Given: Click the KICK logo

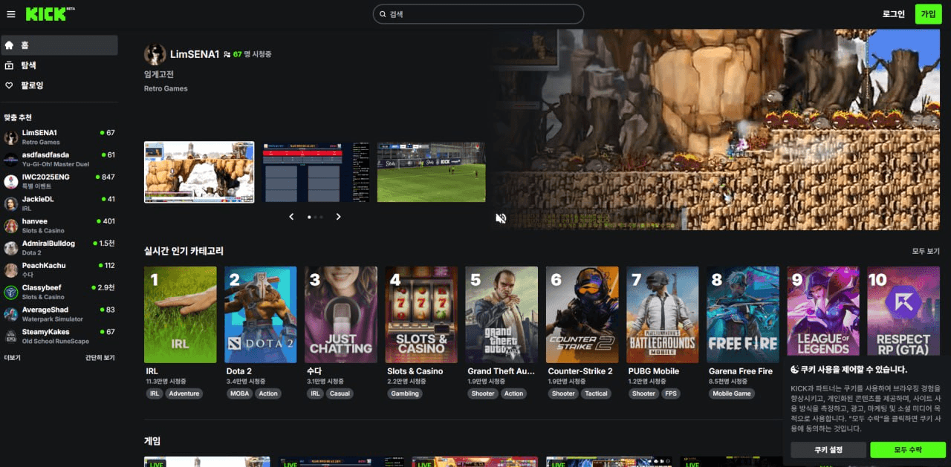Looking at the screenshot, I should point(46,14).
